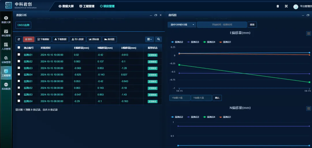Select 系统配置 in the left sidebar
The image size is (312, 148).
6,86
